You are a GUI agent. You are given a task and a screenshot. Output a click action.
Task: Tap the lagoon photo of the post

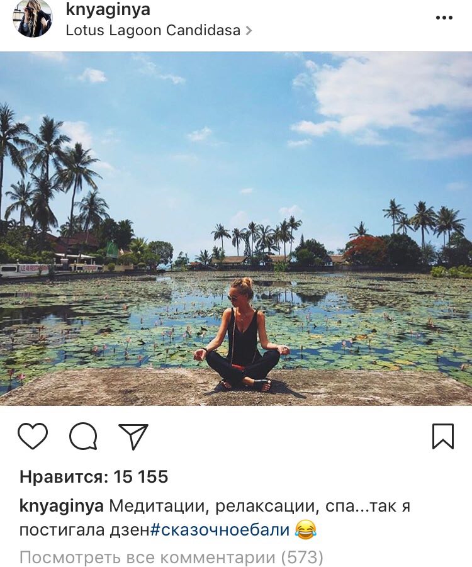(236, 228)
